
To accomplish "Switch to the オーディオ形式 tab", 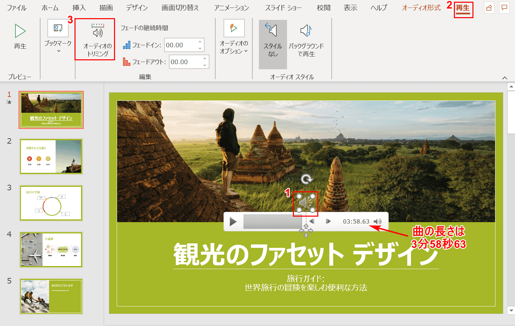I will point(421,8).
